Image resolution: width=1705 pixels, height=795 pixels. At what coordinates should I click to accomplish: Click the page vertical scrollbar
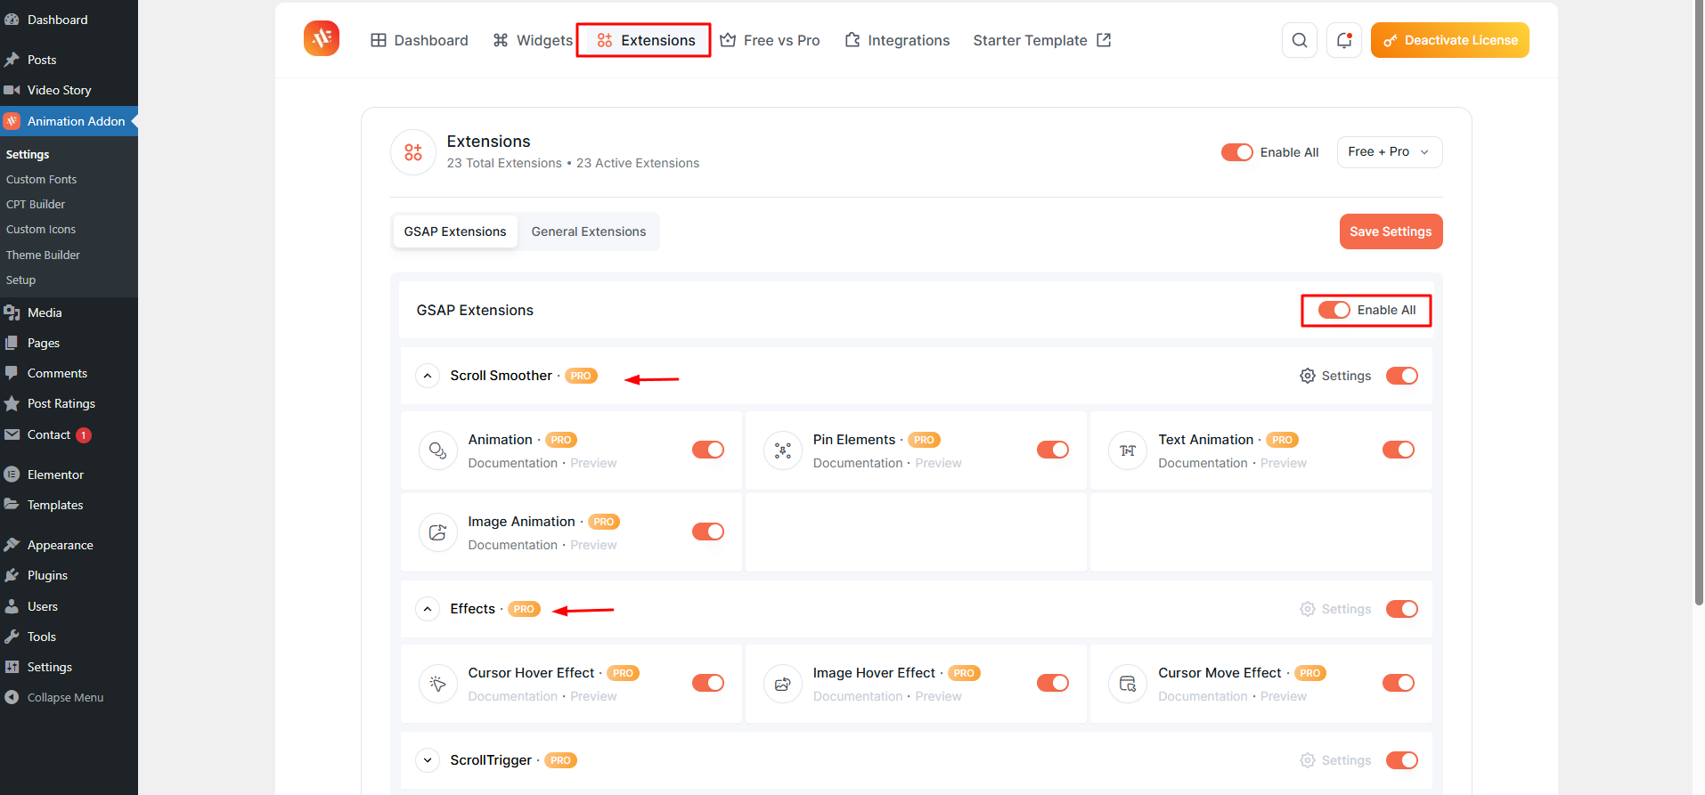(1698, 303)
